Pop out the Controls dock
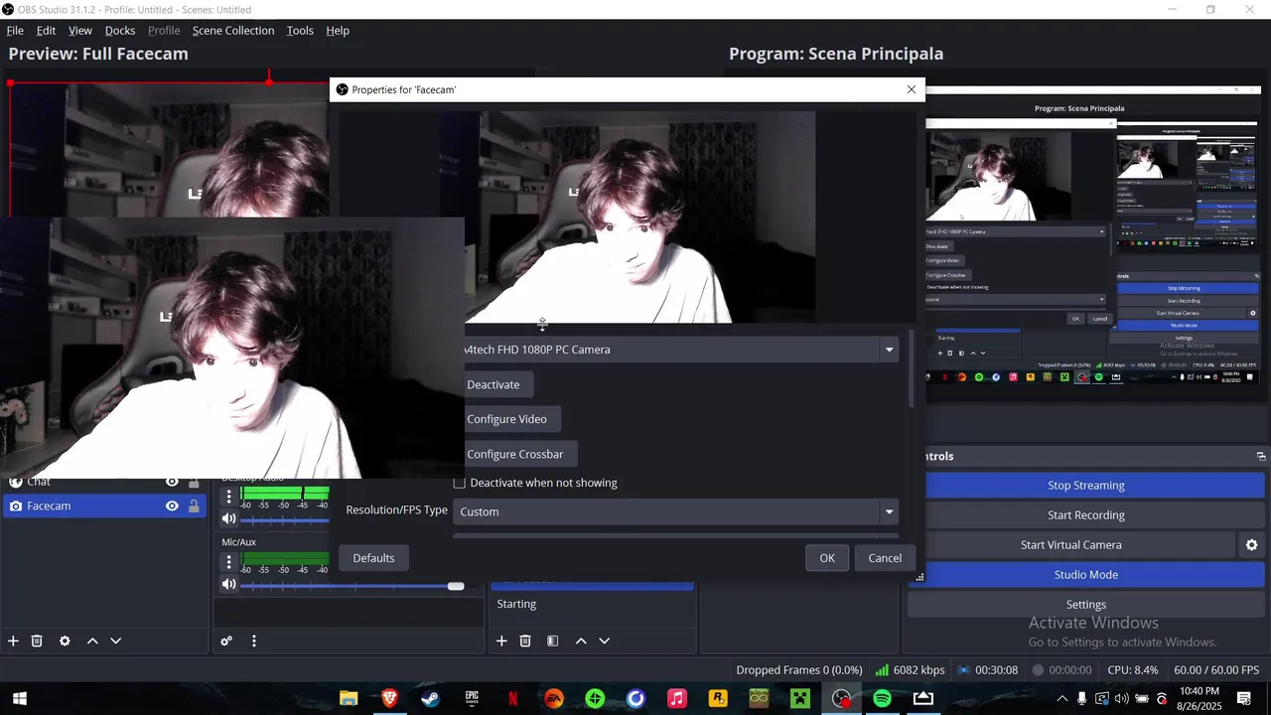Image resolution: width=1271 pixels, height=715 pixels. click(1261, 457)
